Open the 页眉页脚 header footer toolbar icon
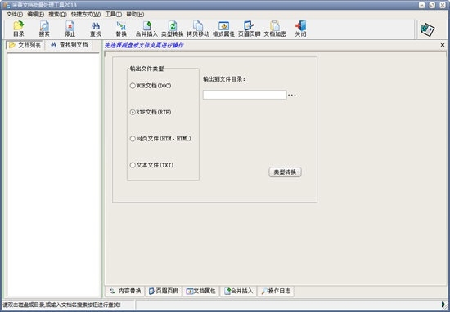The height and width of the screenshot is (312, 450). point(249,29)
